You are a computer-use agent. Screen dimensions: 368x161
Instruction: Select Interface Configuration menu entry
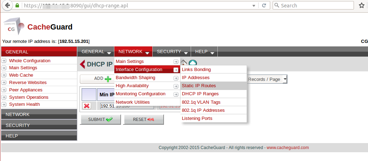pyautogui.click(x=147, y=70)
